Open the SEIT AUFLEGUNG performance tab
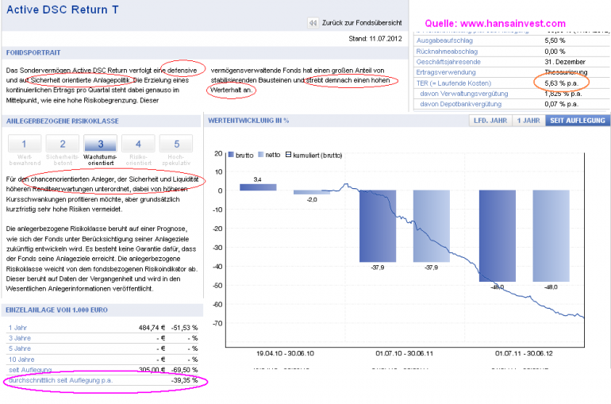The height and width of the screenshot is (404, 611). pos(577,121)
